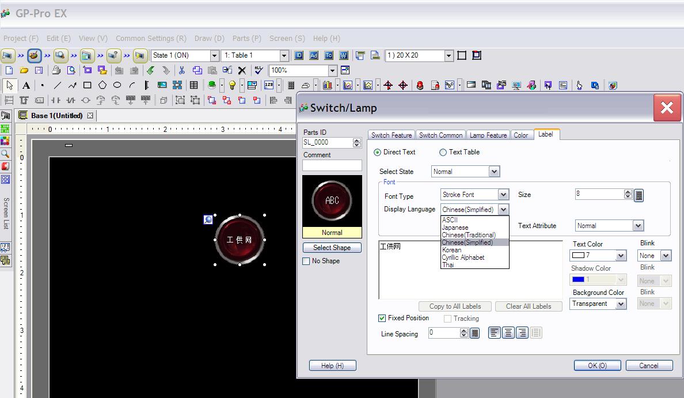Select the text tool (A) in draw toolbar
The width and height of the screenshot is (684, 398).
[26, 85]
